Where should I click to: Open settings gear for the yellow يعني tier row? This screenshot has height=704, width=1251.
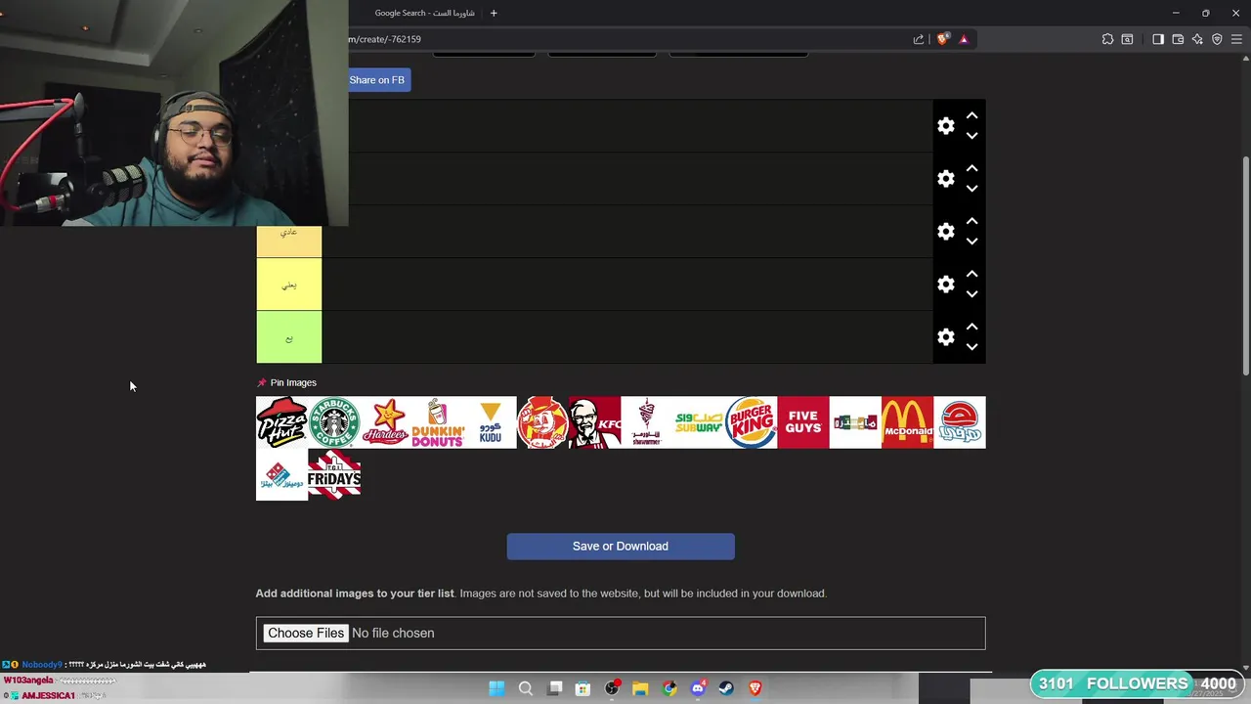(x=945, y=284)
